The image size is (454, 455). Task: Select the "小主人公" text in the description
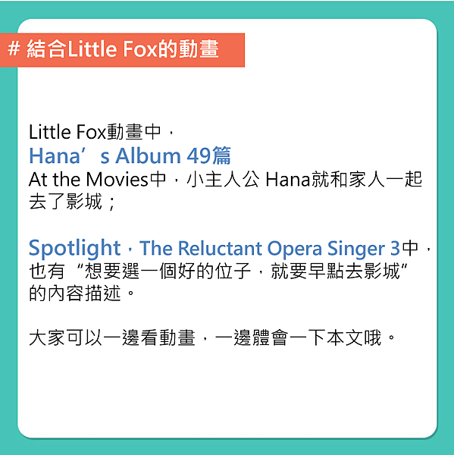[x=223, y=179]
